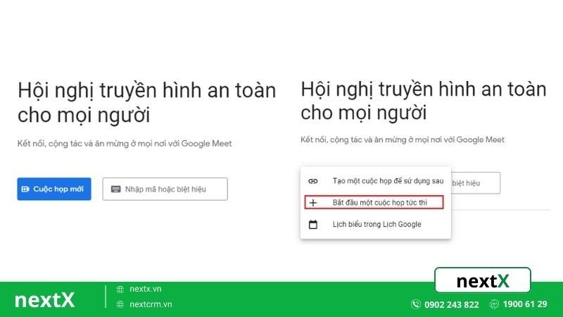Click the phone icon beside 0902 243 822
The height and width of the screenshot is (317, 563).
pos(415,304)
